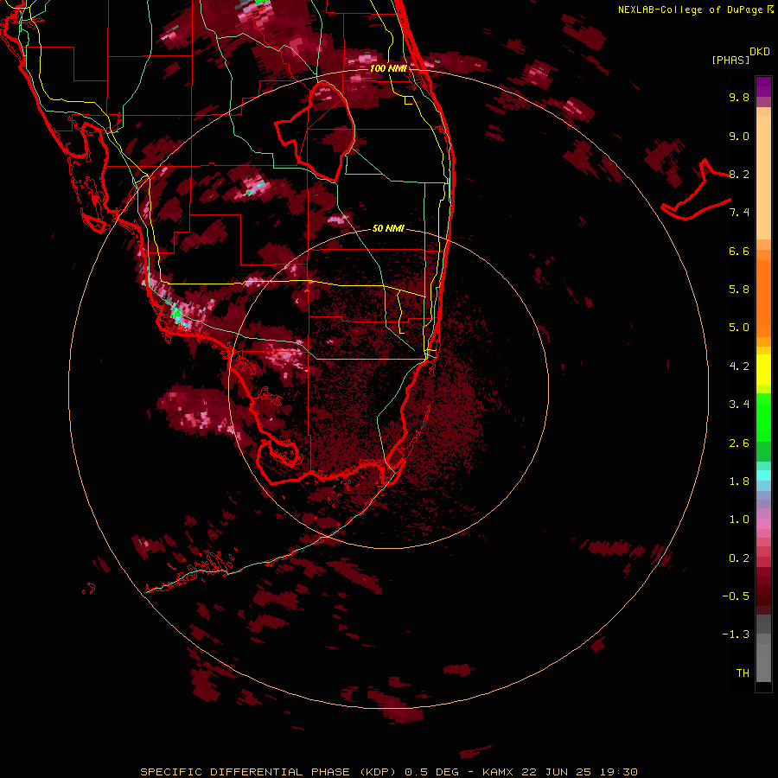The width and height of the screenshot is (778, 778).
Task: Click the island outline east of Florida
Action: 696,190
